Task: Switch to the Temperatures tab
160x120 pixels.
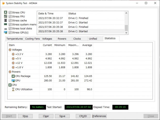Action: click(14, 39)
